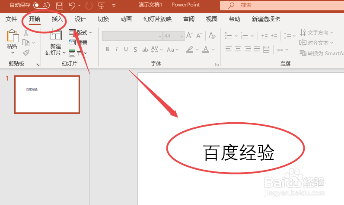
Task: Toggle text Shadow formatting
Action: (135, 50)
